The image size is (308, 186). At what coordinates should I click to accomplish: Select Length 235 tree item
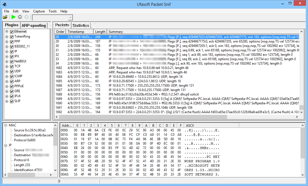[22, 165]
